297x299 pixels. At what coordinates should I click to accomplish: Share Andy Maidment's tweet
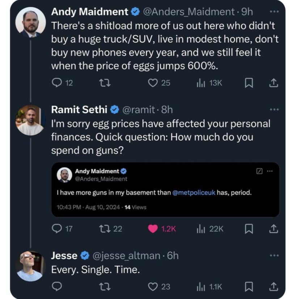274,83
